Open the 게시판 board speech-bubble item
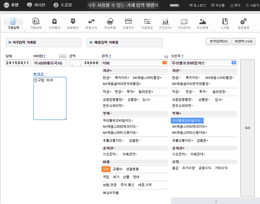 tap(36, 5)
